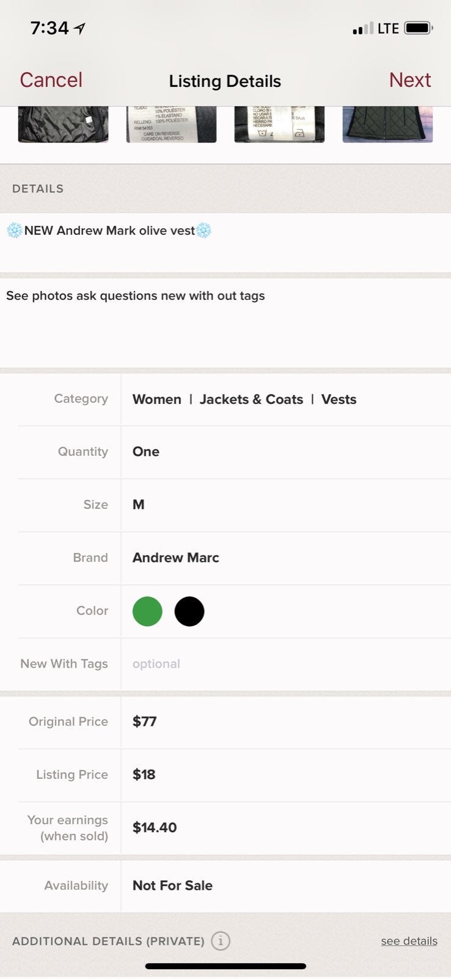Open the care instructions tag photo

tap(279, 124)
